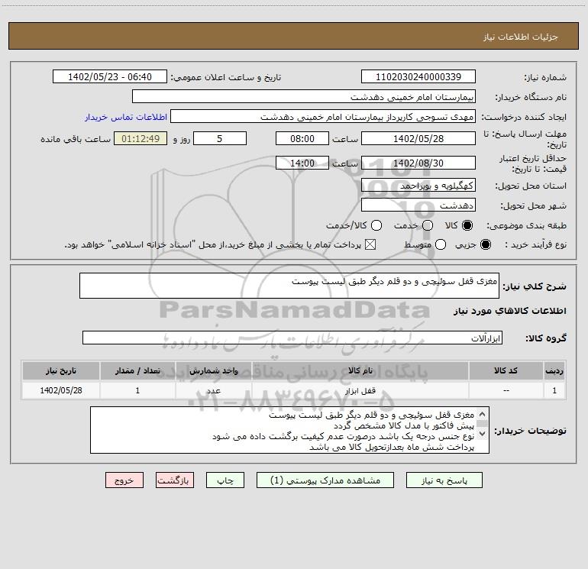Click the قفل ابزار item name cell

click(360, 390)
